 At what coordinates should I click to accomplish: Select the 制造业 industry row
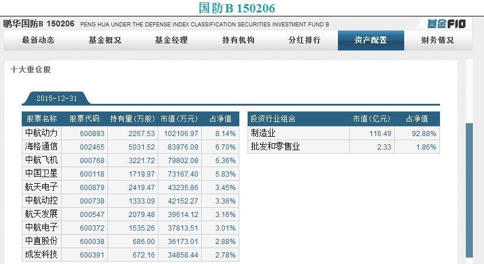tap(344, 133)
